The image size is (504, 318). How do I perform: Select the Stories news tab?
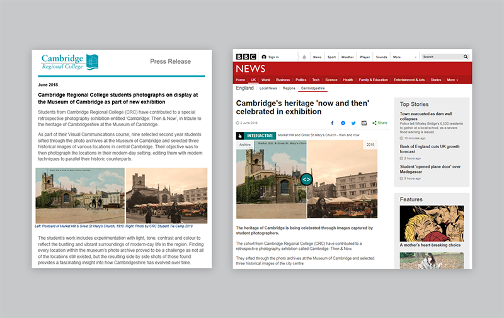pos(436,80)
